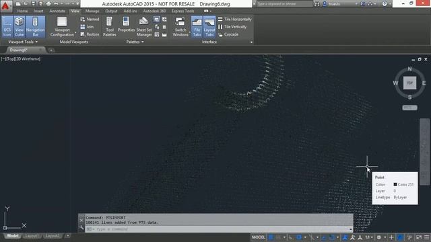The width and height of the screenshot is (431, 242).
Task: Toggle the View Cube display
Action: pos(20,27)
